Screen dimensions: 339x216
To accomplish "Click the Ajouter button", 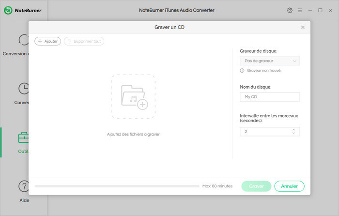I will [48, 41].
